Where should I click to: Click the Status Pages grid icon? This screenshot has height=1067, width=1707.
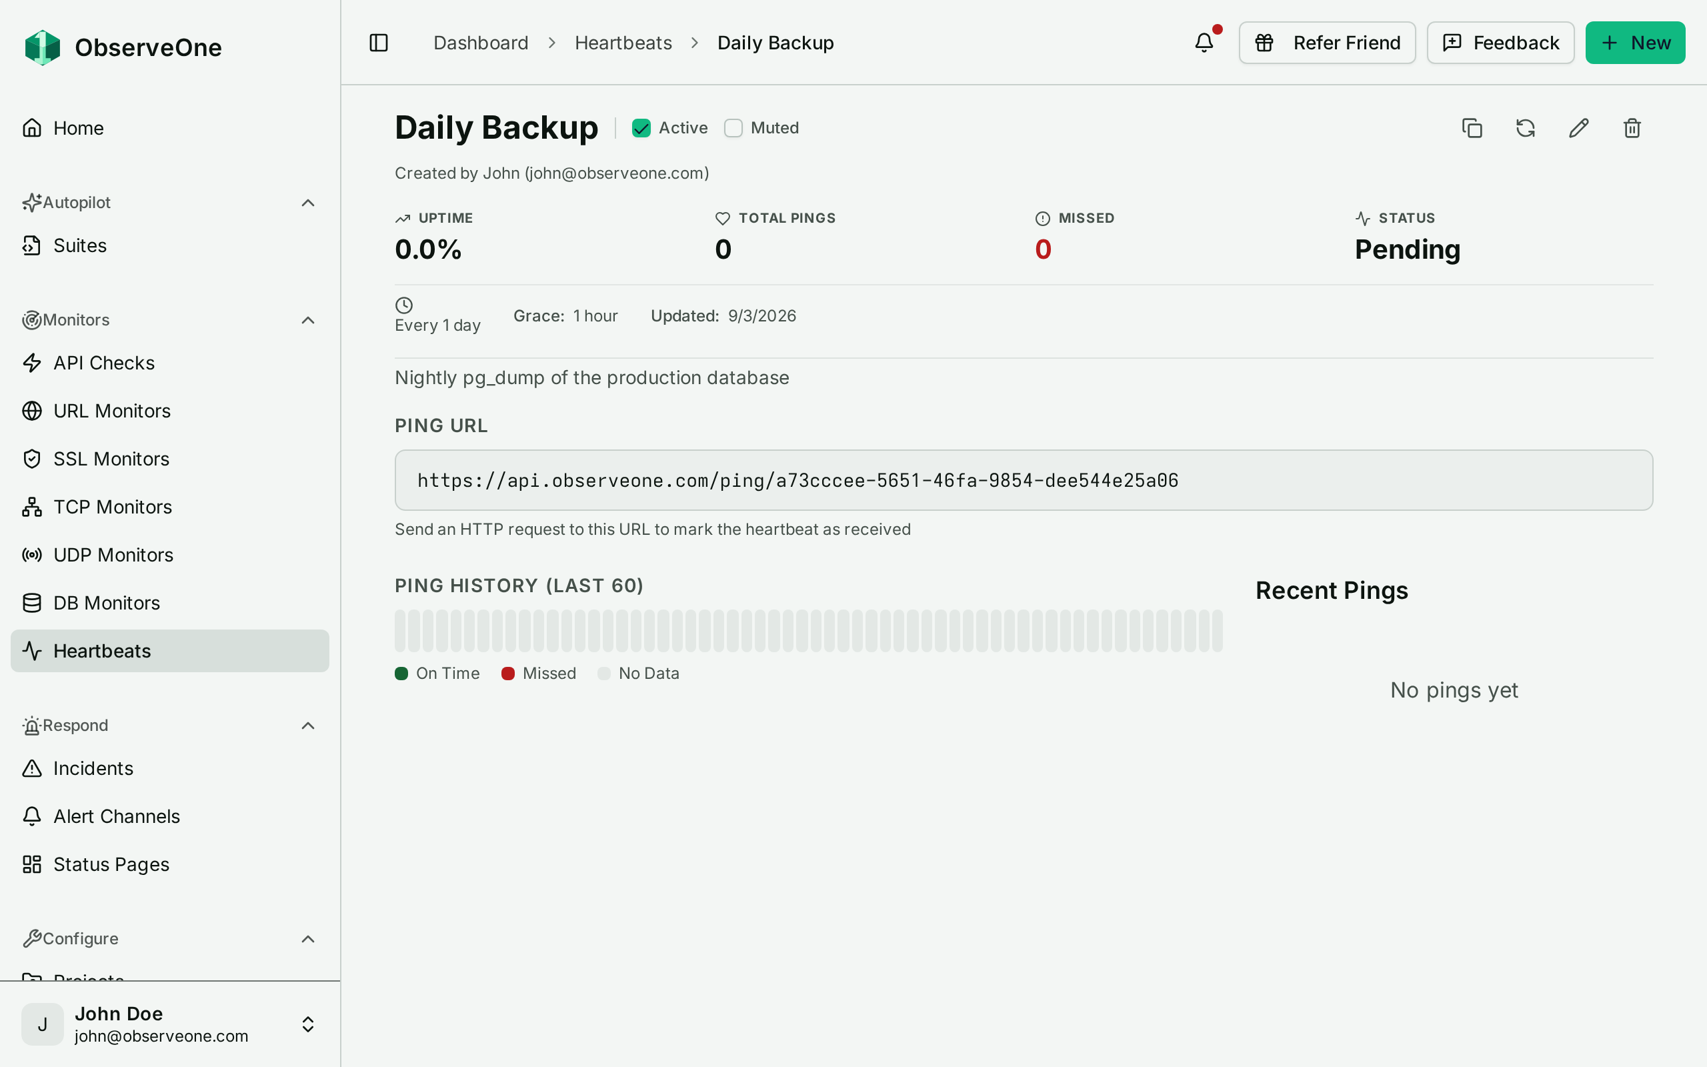pos(32,864)
